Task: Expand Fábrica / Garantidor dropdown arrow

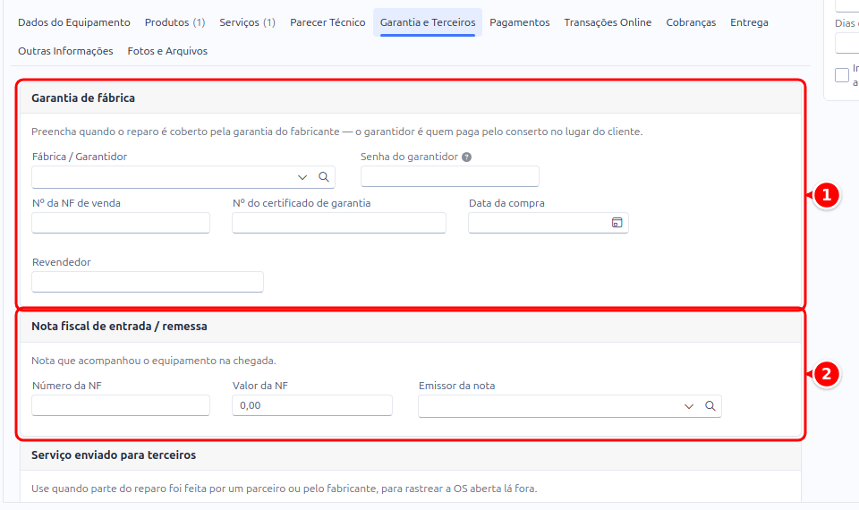Action: click(302, 177)
